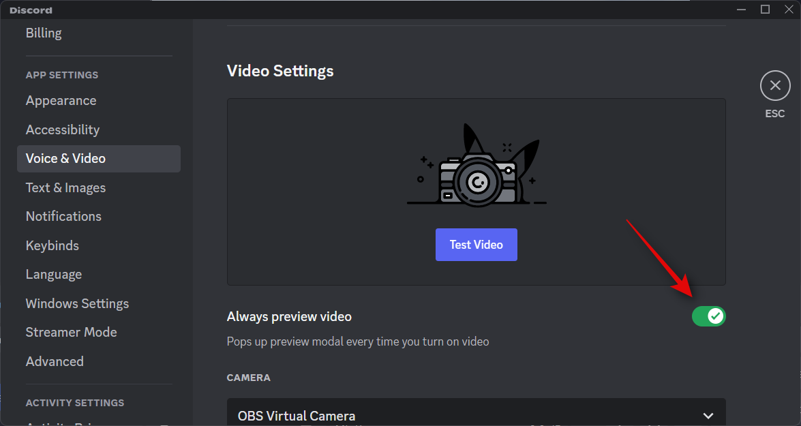Screen dimensions: 801x426
Task: Select Language in the sidebar
Action: pos(54,275)
